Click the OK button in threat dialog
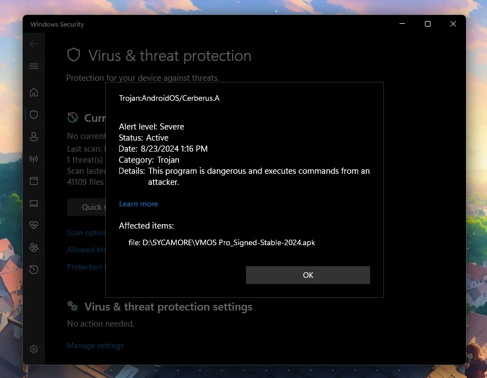Image resolution: width=487 pixels, height=378 pixels. (308, 275)
